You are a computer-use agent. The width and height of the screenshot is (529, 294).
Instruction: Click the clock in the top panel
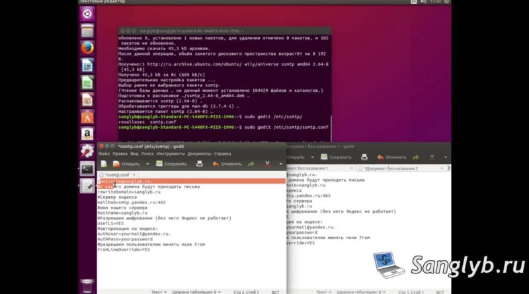435,2
